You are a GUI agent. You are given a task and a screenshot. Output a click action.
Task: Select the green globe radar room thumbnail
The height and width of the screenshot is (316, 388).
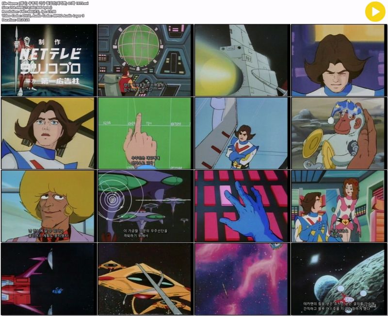[145, 60]
